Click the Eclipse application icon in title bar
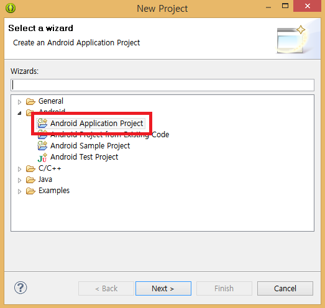Screen dimensions: 325x308 coord(11,8)
